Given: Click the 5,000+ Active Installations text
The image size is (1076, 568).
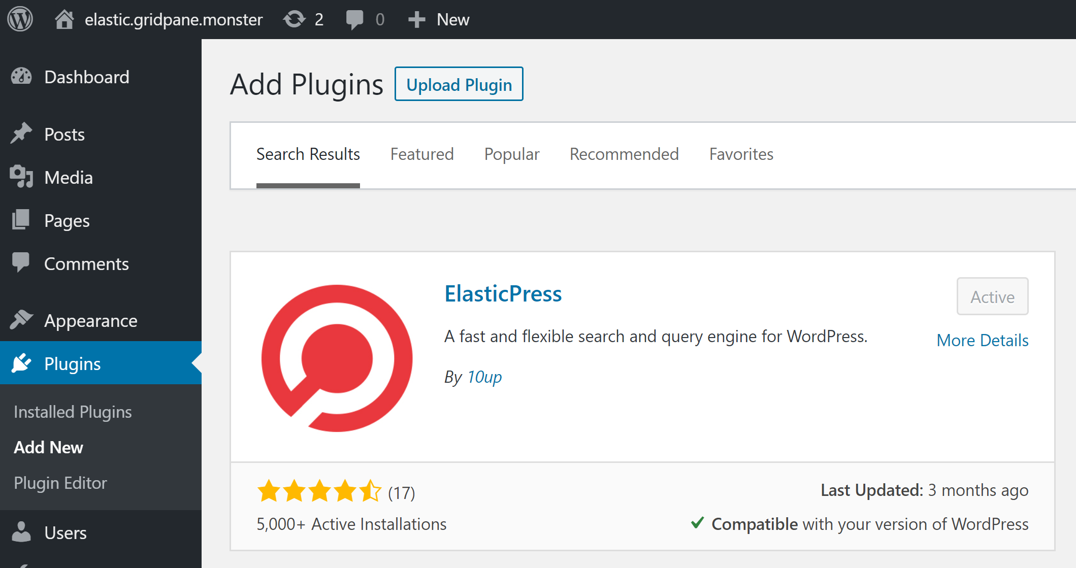Looking at the screenshot, I should (x=351, y=524).
